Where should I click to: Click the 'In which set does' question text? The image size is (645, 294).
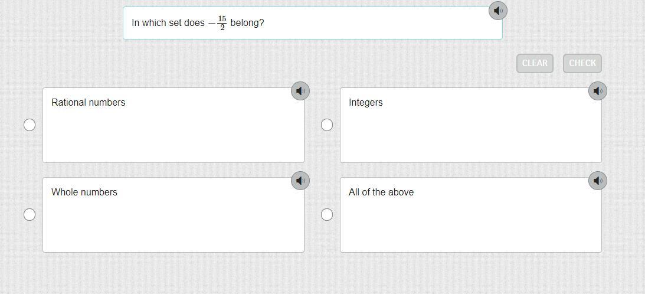click(x=168, y=23)
